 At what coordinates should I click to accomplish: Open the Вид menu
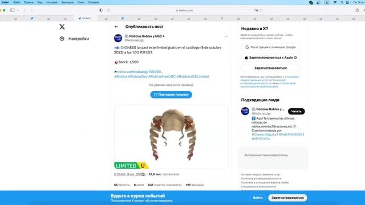tap(40, 2)
